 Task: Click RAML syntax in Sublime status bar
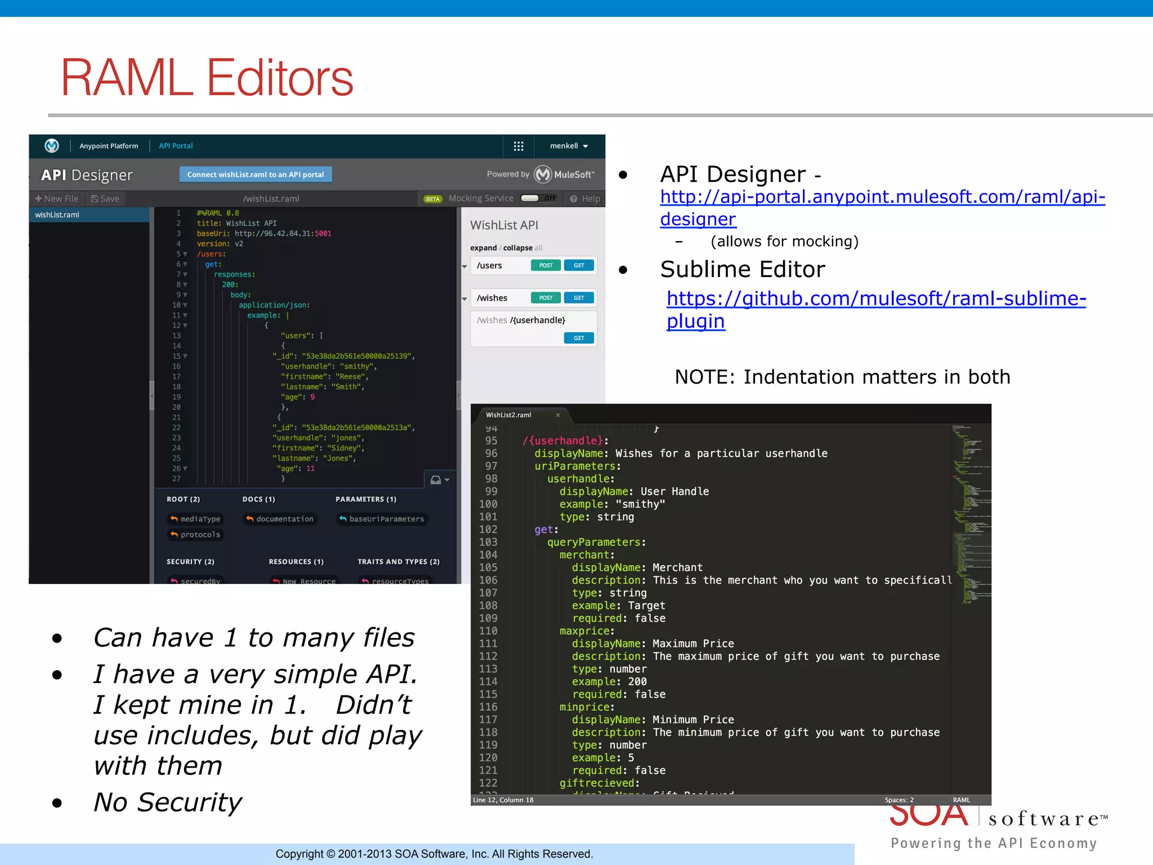click(962, 800)
